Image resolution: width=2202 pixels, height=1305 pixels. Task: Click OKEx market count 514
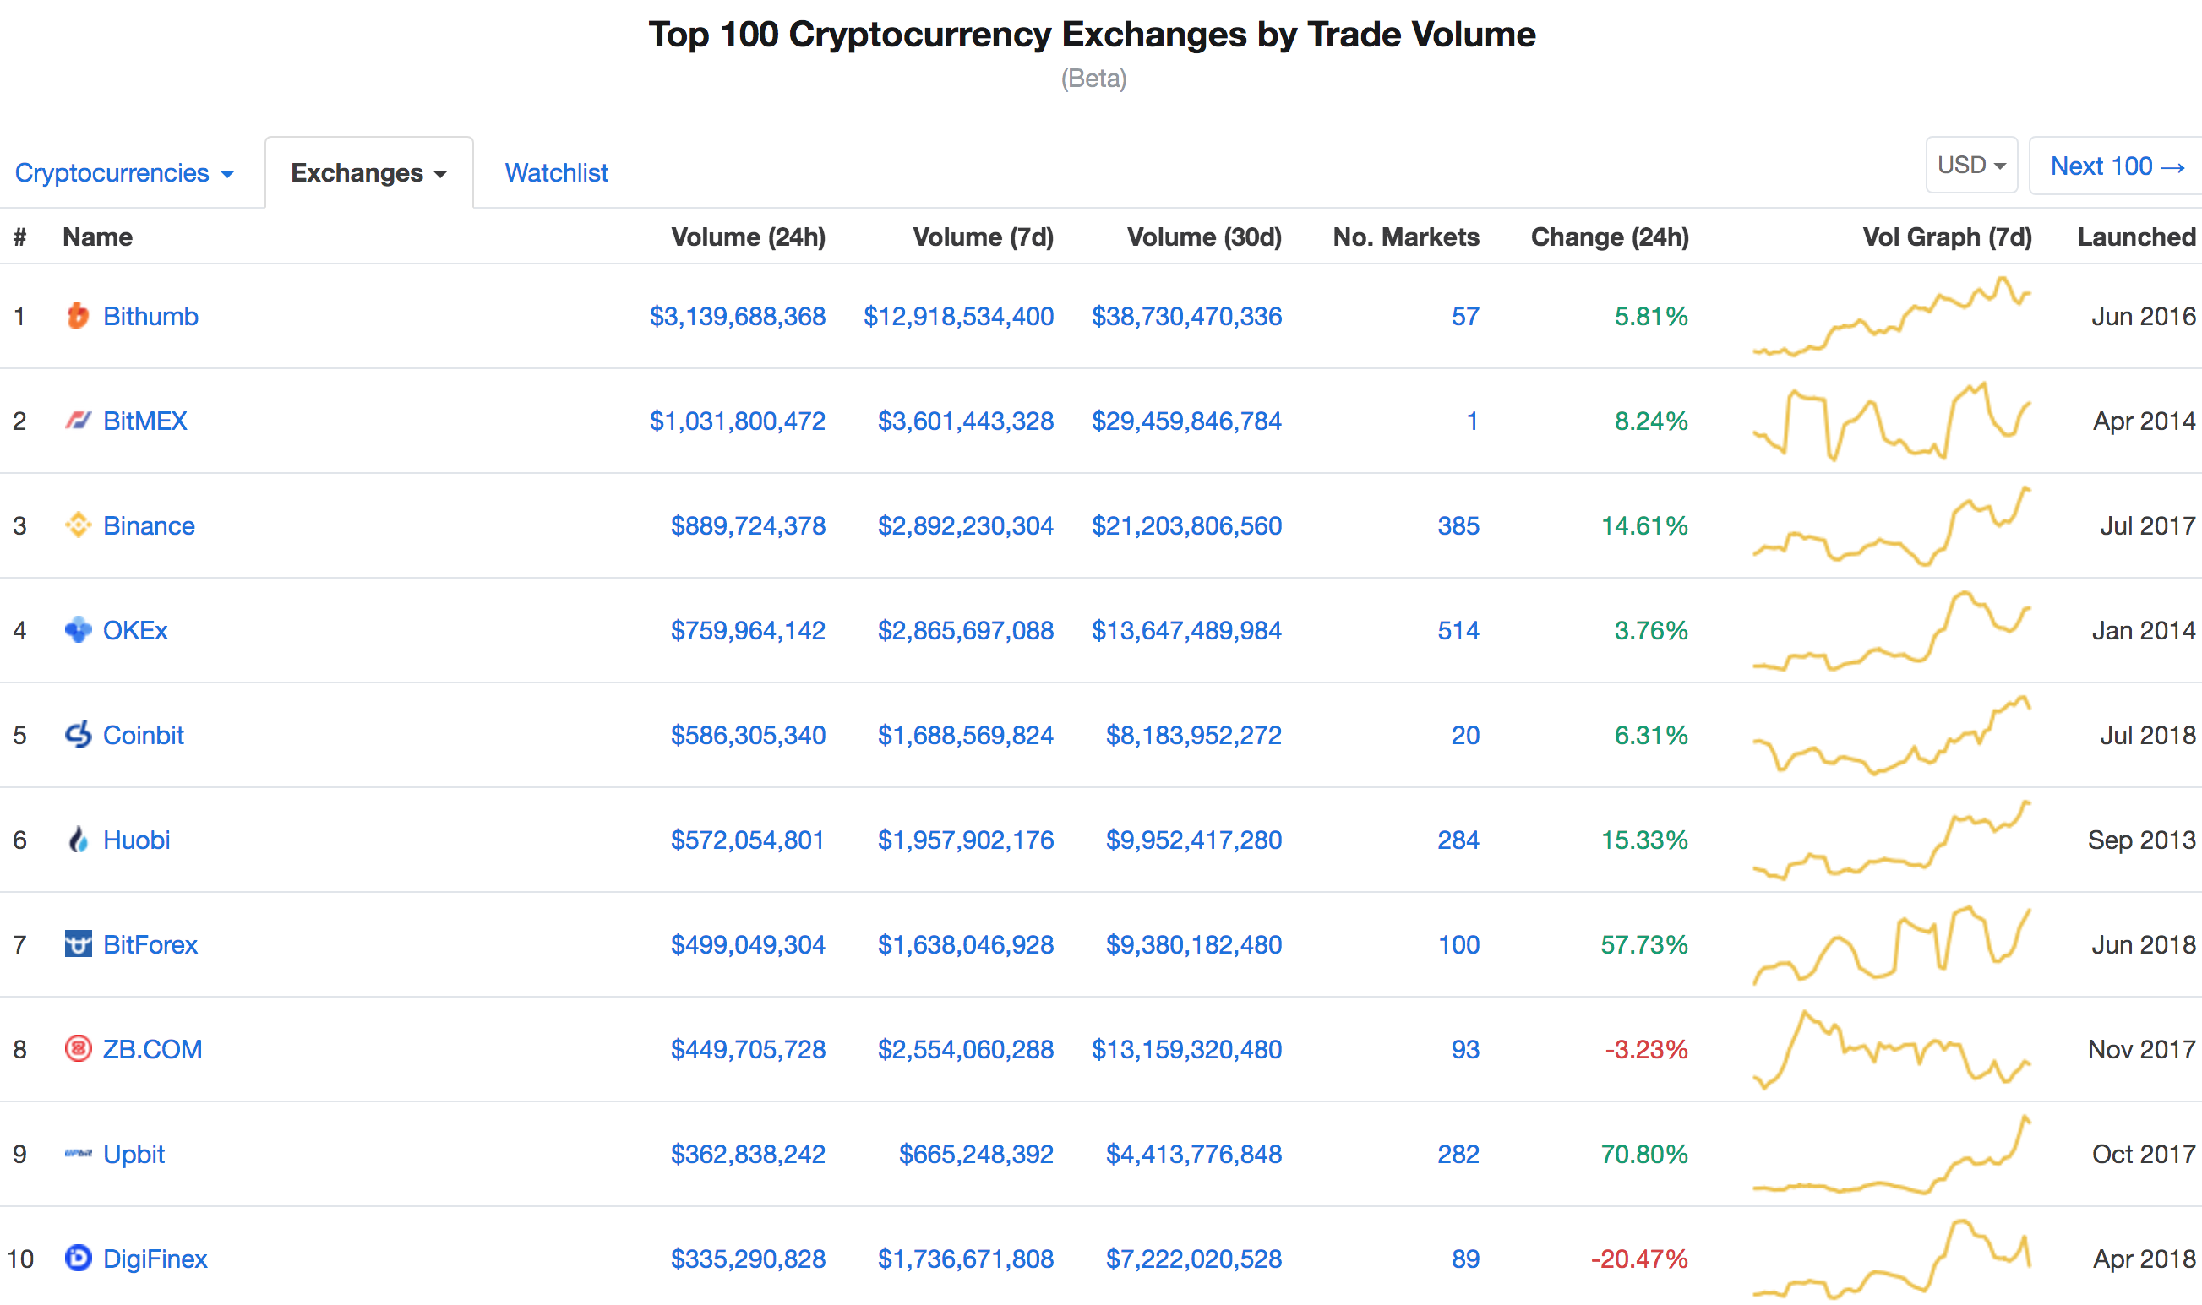tap(1458, 629)
